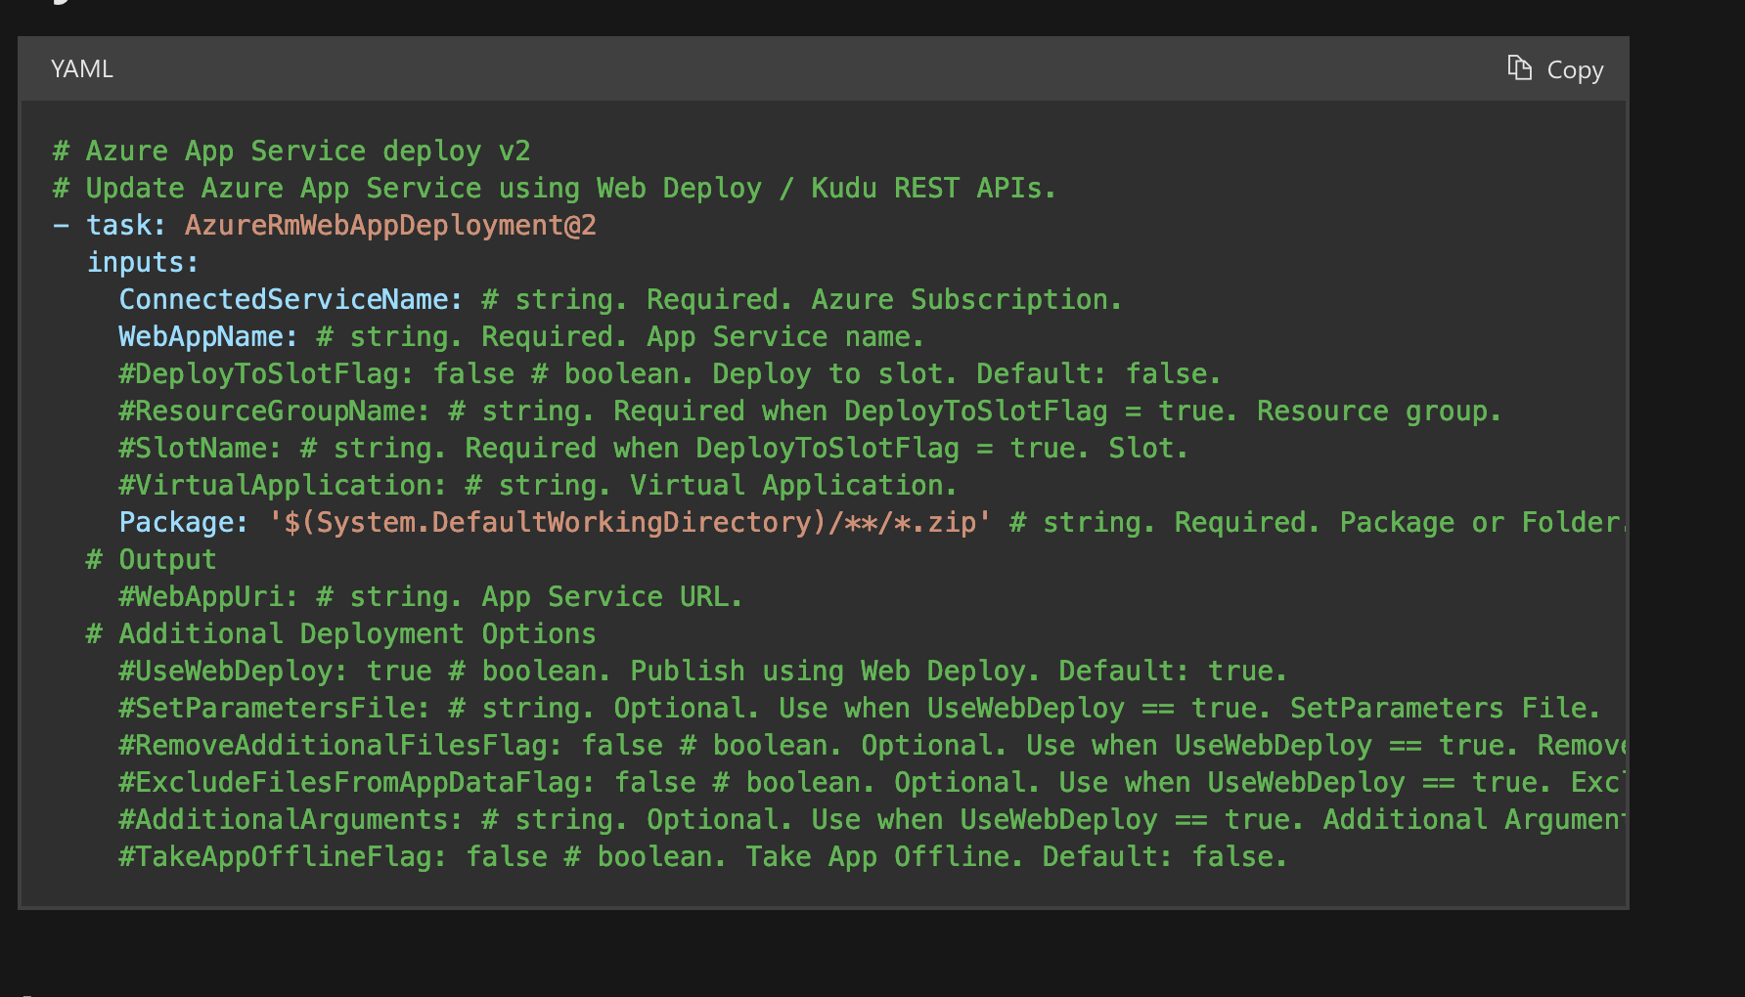Viewport: 1745px width, 997px height.
Task: Select the Package path string value
Action: 629,522
